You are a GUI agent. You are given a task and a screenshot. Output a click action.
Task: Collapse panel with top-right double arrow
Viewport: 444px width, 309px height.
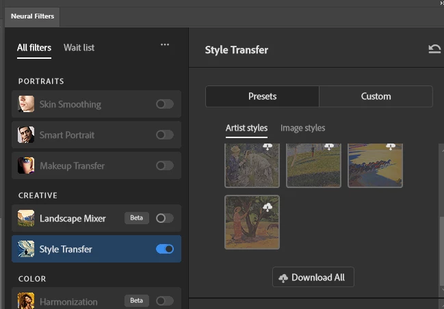(442, 3)
